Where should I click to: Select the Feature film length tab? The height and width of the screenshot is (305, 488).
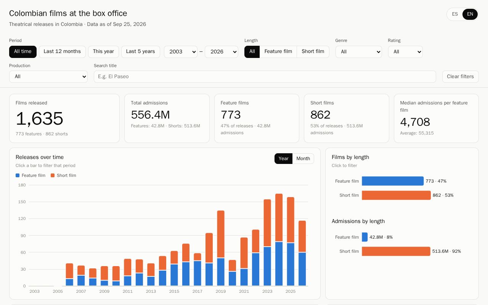pos(278,52)
